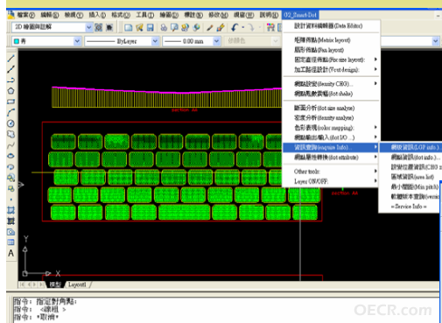Click the Undo arrow icon
Viewport: 442px width, 323px height.
235,27
